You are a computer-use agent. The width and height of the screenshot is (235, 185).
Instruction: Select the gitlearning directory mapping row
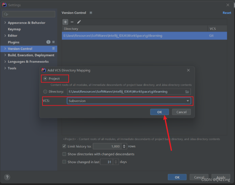click(x=144, y=36)
